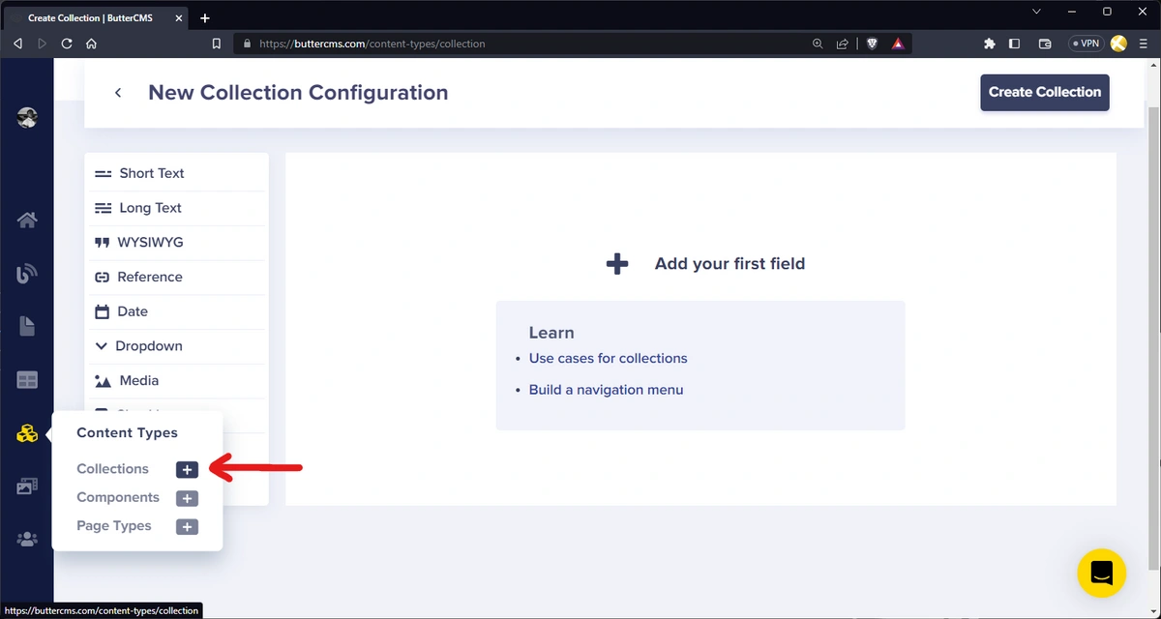The image size is (1161, 619).
Task: Select Collections in Content Types menu
Action: 112,469
